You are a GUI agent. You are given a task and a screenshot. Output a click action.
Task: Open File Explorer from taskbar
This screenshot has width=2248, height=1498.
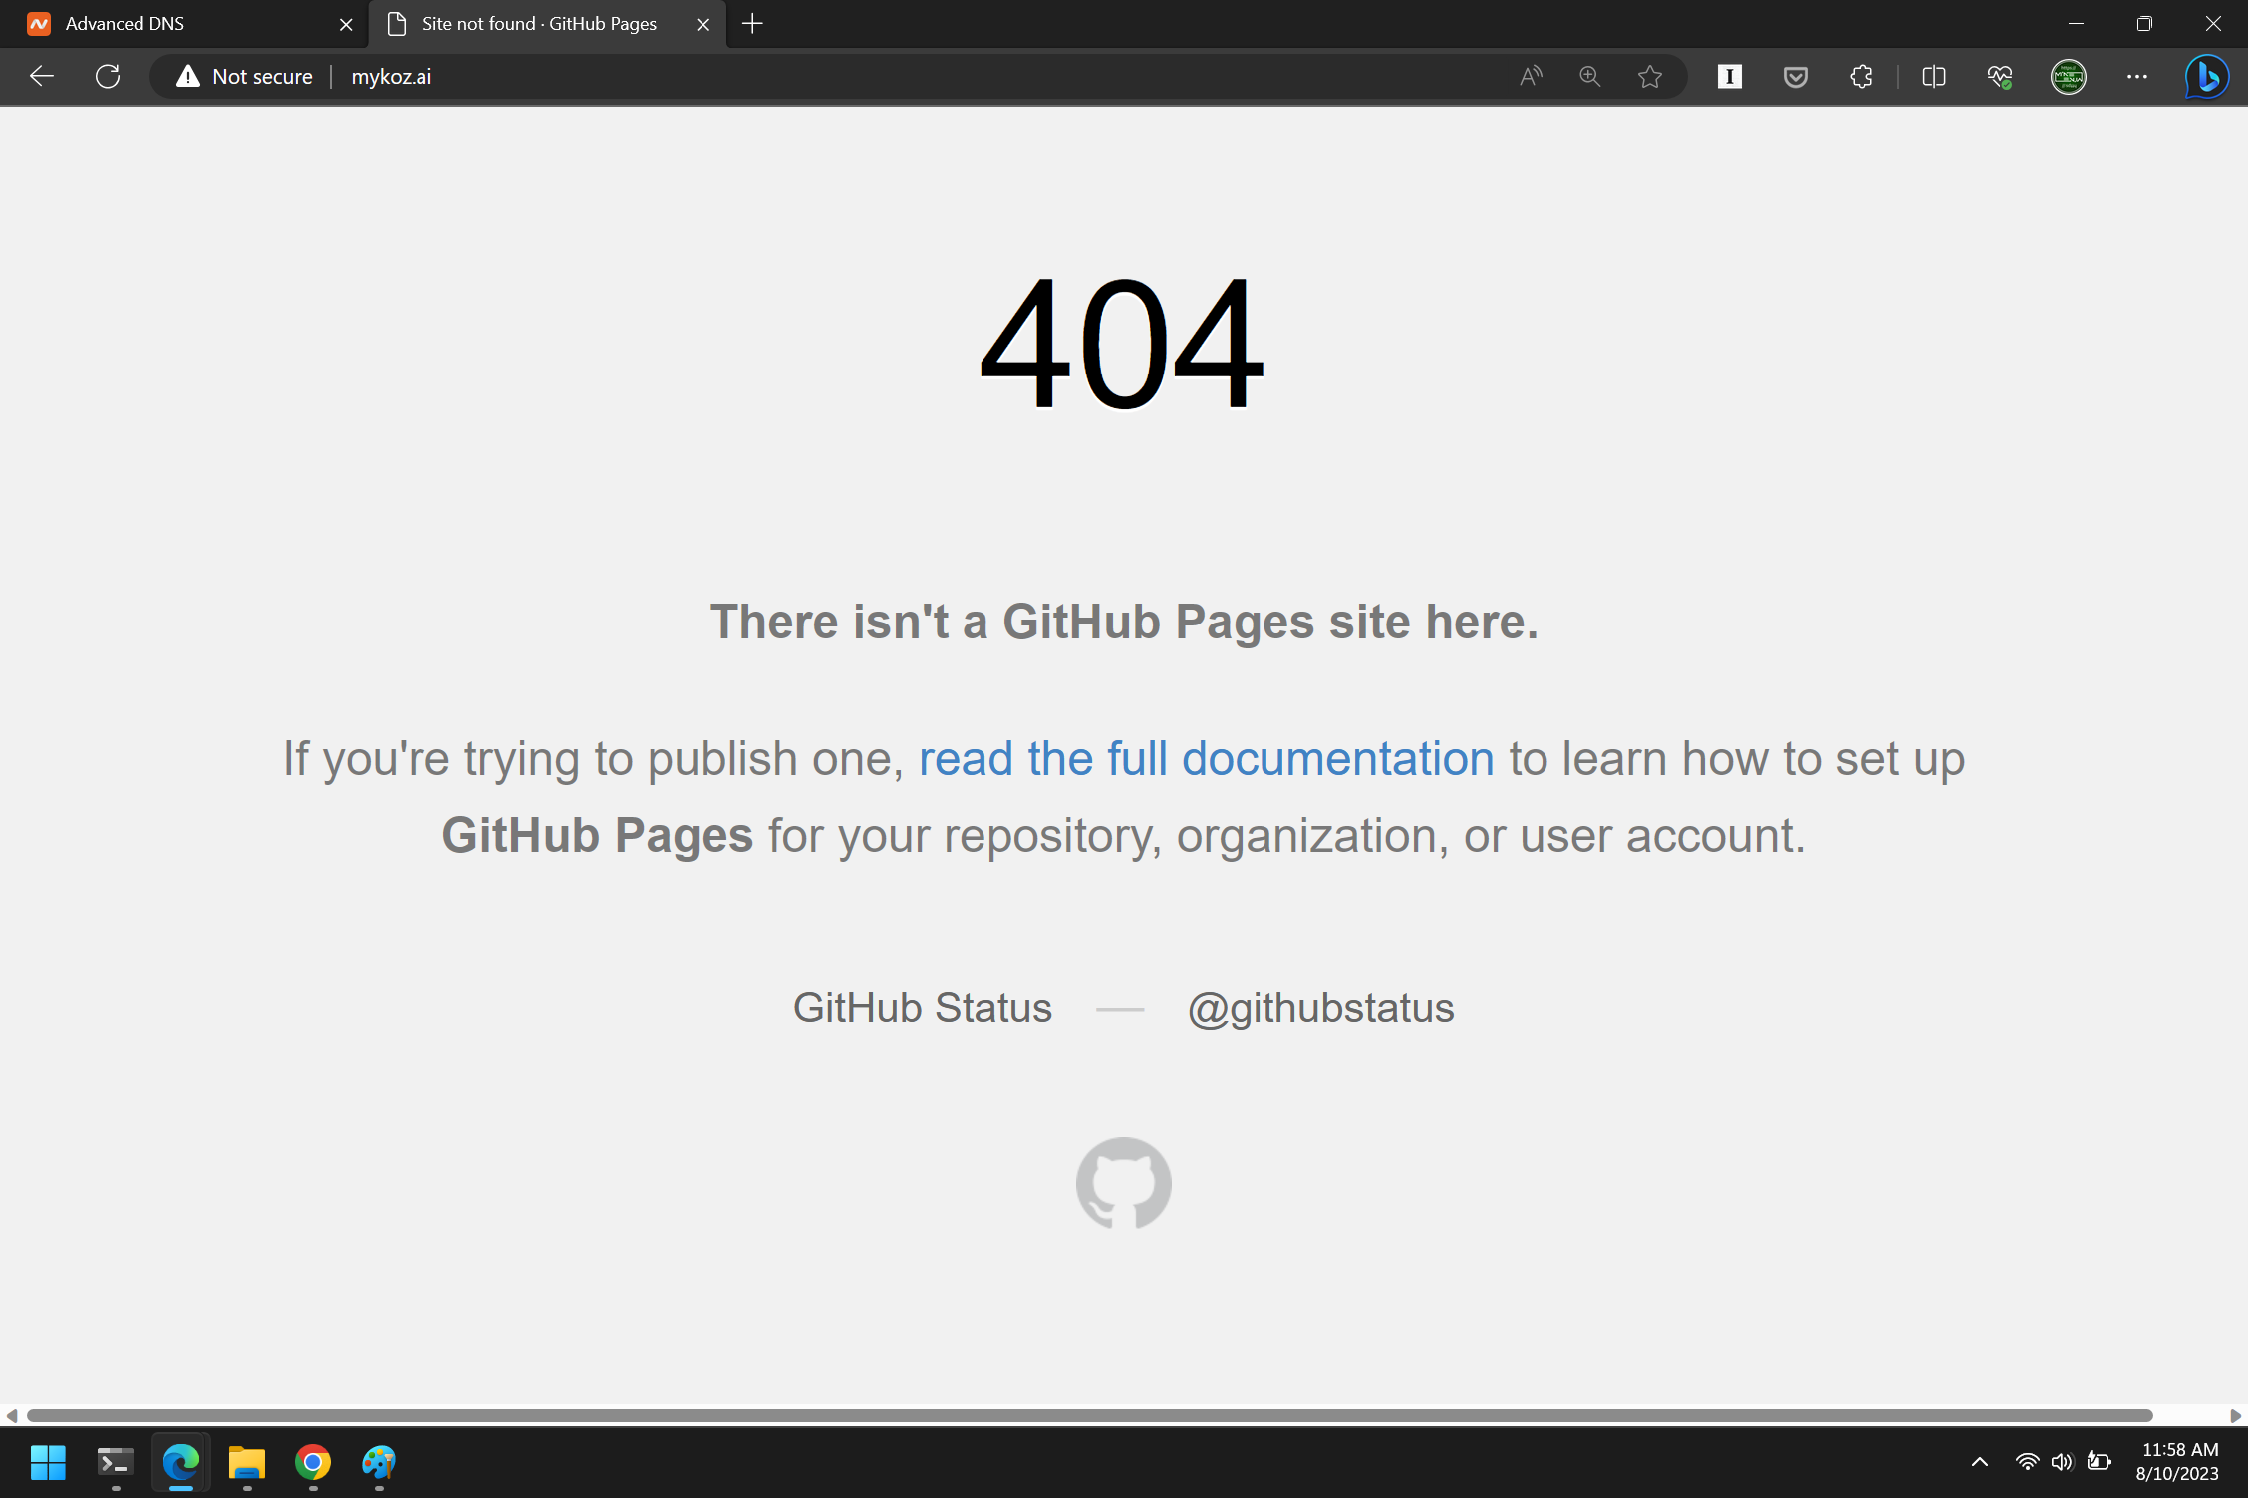[247, 1462]
